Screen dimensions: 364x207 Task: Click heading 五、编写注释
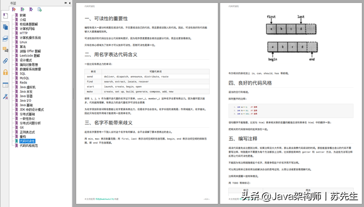(x=243, y=139)
